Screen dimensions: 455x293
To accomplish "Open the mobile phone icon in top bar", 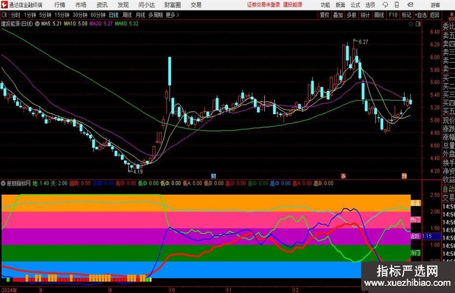I will [x=397, y=5].
